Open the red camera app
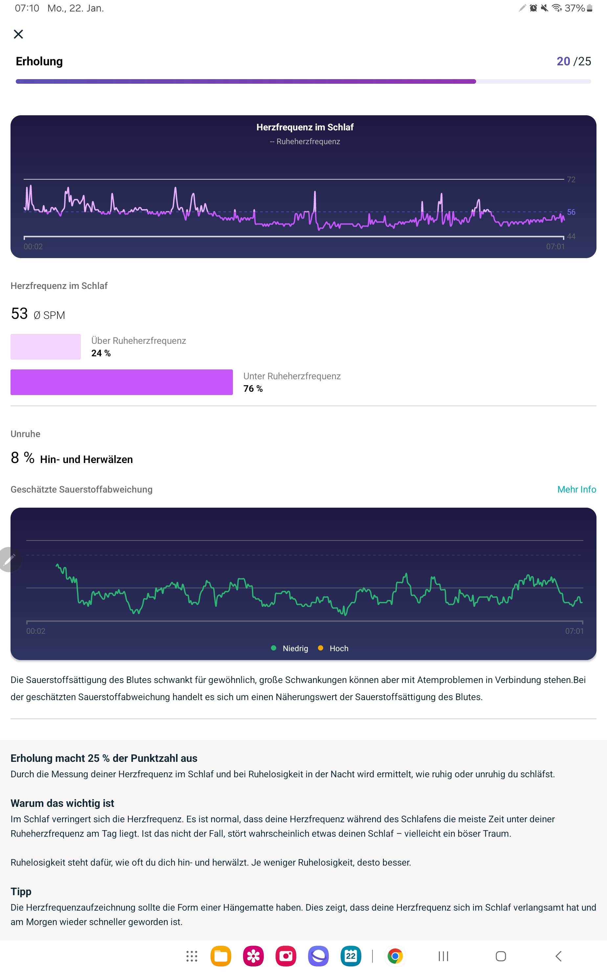 click(286, 956)
